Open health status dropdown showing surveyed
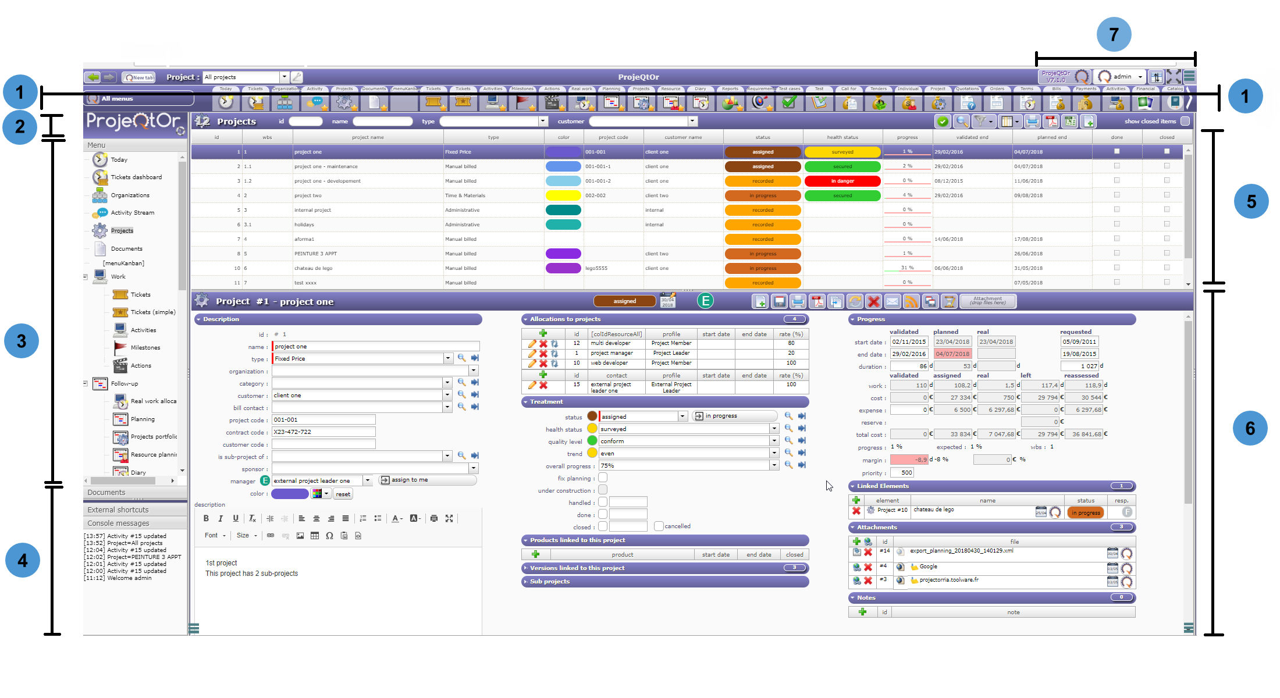Screen dimensions: 1280x698 [774, 429]
